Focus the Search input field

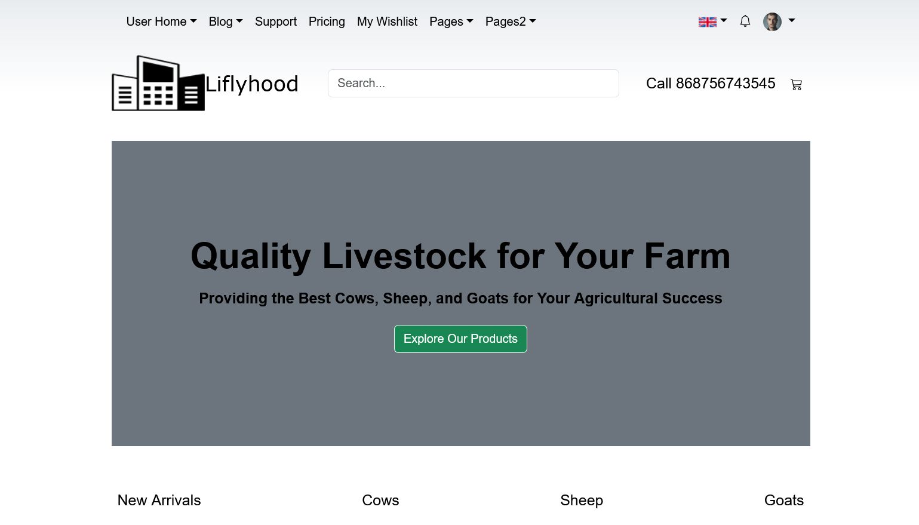(x=474, y=83)
